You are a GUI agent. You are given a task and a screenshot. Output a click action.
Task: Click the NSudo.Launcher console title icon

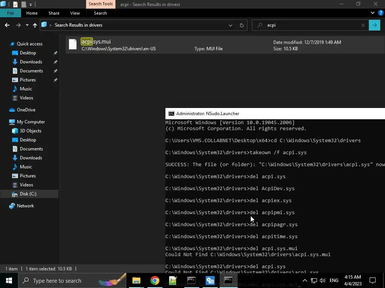pyautogui.click(x=171, y=114)
